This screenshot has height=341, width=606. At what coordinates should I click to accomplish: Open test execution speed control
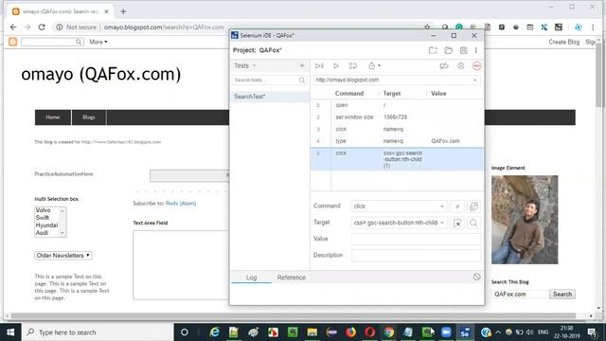(x=374, y=66)
